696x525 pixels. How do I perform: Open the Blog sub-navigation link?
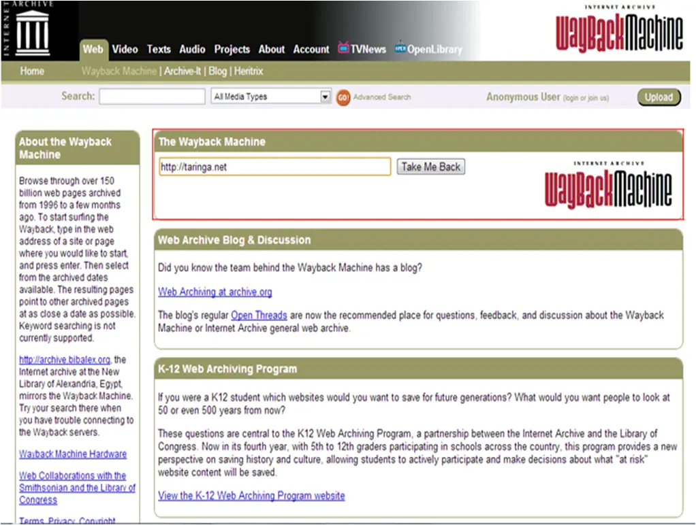(217, 71)
